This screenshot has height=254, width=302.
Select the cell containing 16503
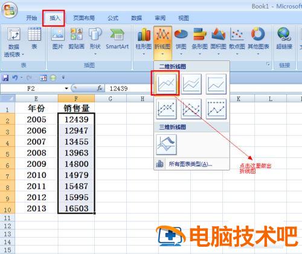[x=76, y=208]
